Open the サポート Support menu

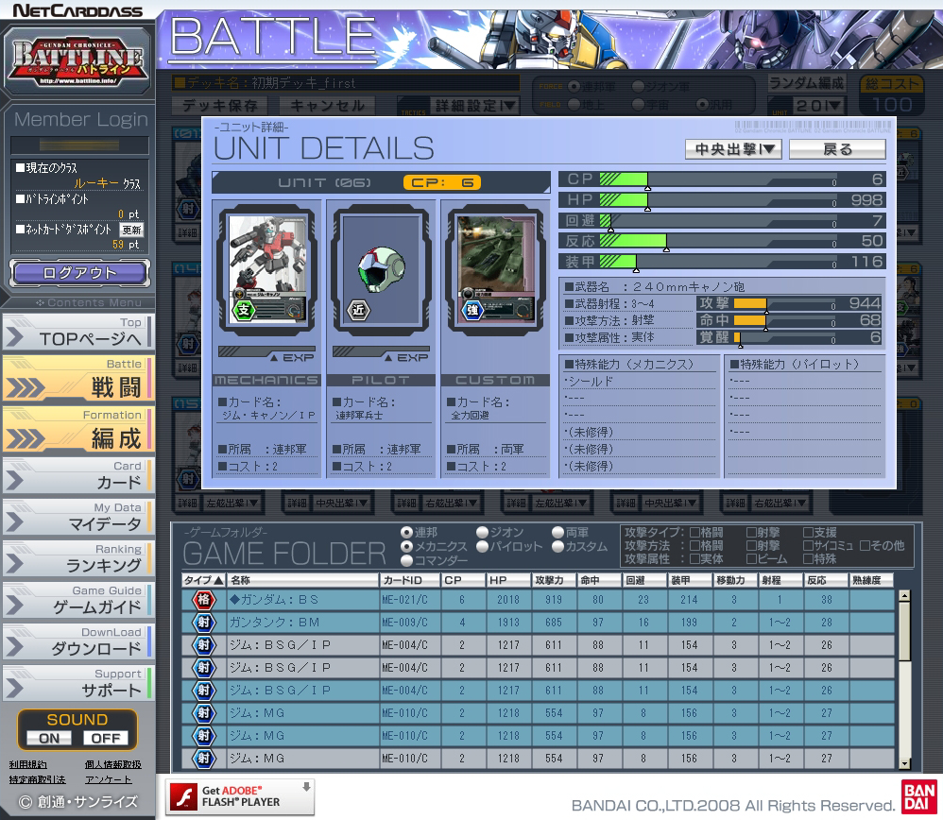point(78,683)
